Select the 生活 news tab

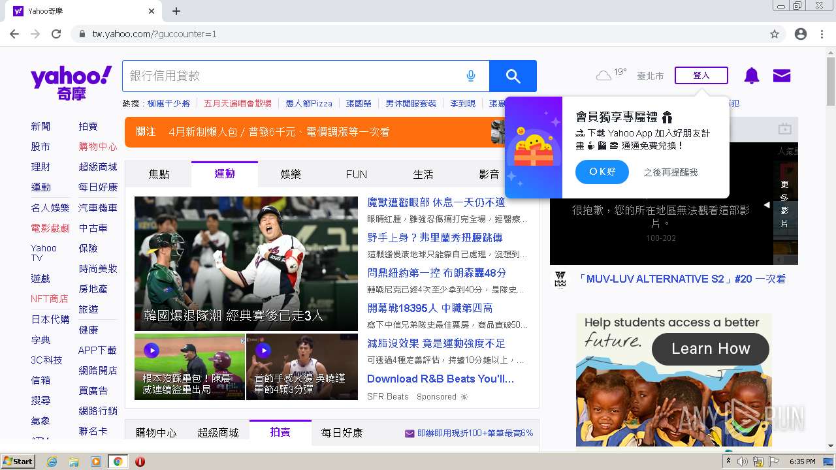point(423,174)
